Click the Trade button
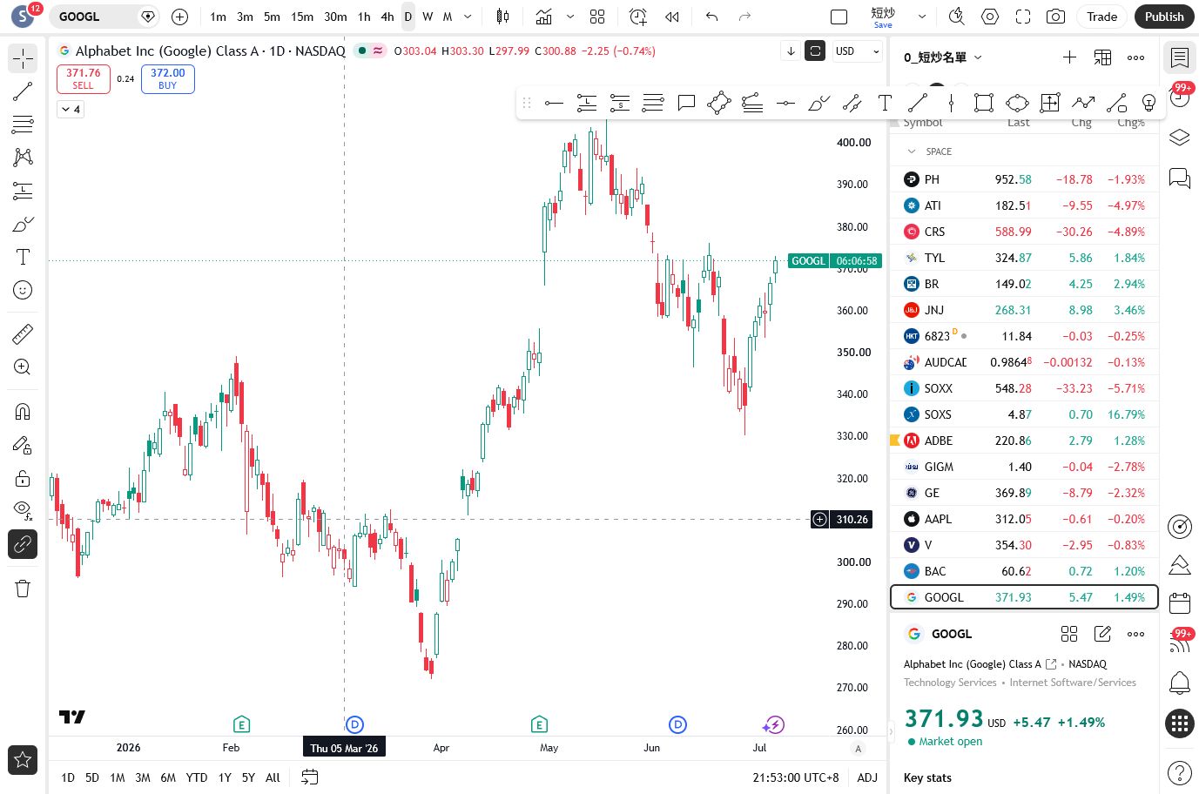1199x794 pixels. click(1101, 17)
